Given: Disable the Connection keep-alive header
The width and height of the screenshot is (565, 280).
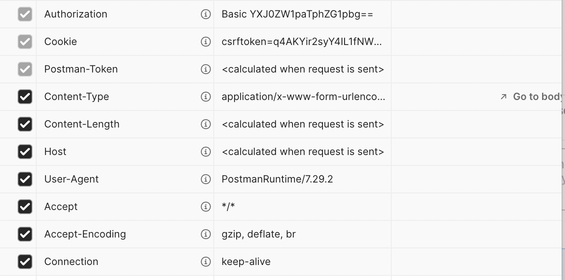Looking at the screenshot, I should pos(25,262).
